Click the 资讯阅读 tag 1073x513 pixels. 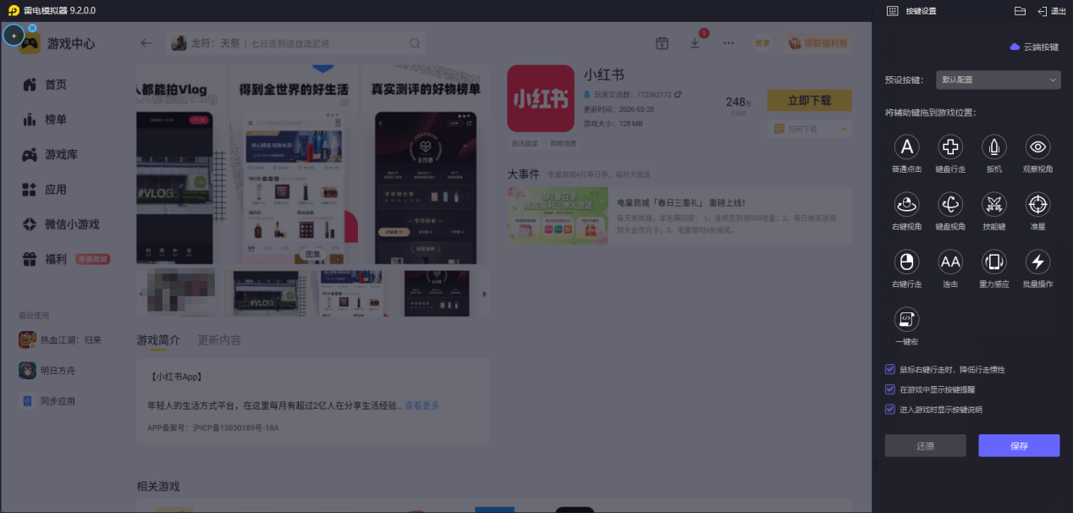[525, 143]
